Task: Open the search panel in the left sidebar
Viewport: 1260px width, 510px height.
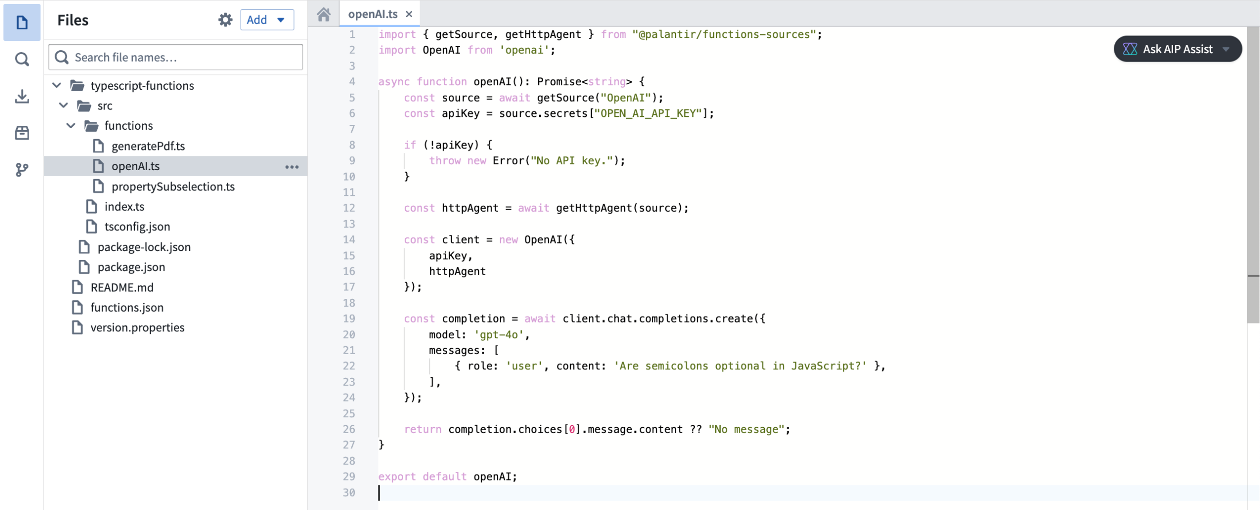Action: pos(21,59)
